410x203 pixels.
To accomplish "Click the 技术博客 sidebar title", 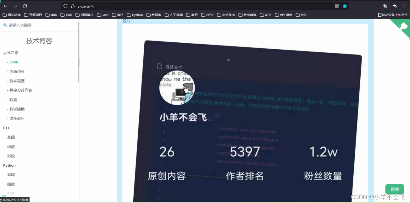I will coord(39,41).
